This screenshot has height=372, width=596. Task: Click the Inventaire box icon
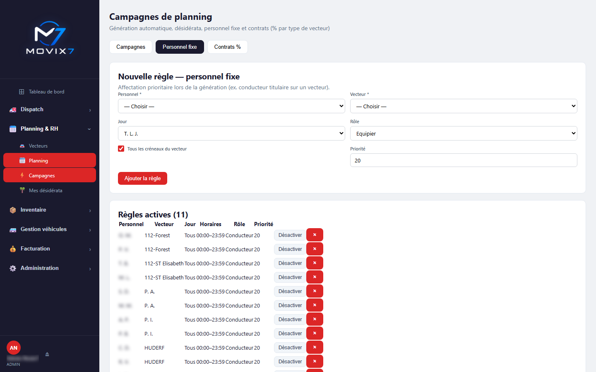(13, 210)
